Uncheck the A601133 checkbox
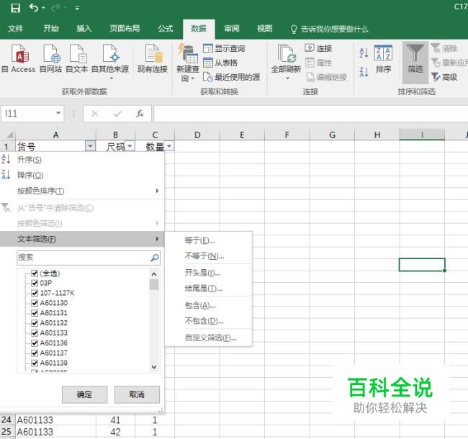 tap(35, 332)
